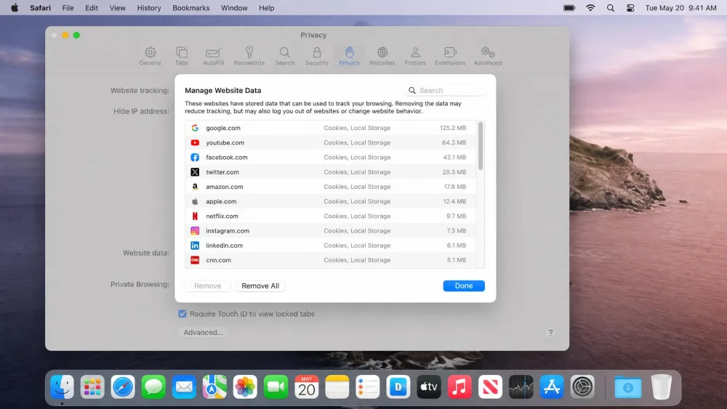Screen dimensions: 727x409
Task: Open Finder from the Dock
Action: 62,386
